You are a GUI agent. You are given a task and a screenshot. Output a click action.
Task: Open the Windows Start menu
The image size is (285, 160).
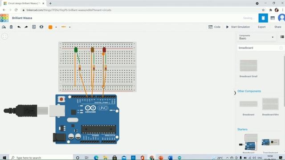point(4,158)
